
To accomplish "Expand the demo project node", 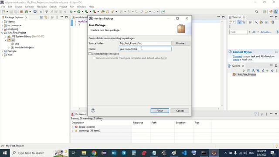I will [x=2, y=22].
